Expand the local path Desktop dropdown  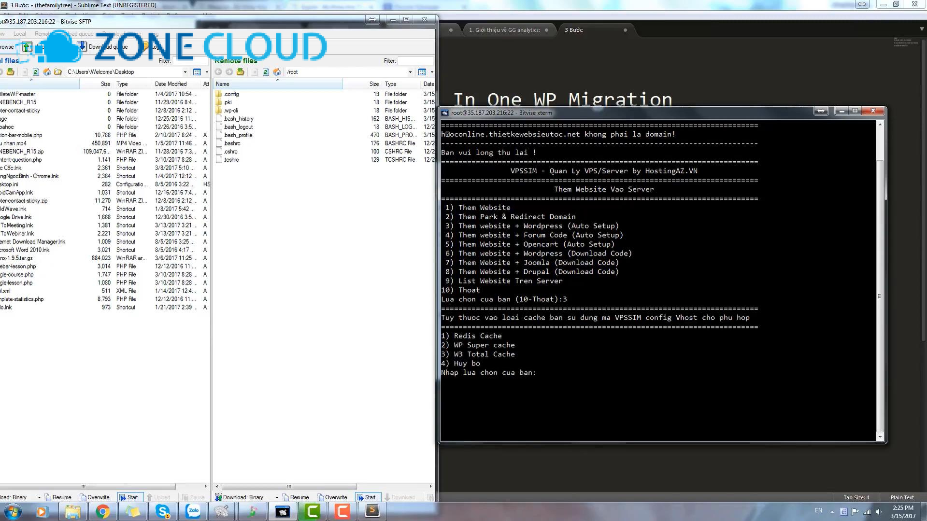coord(185,72)
